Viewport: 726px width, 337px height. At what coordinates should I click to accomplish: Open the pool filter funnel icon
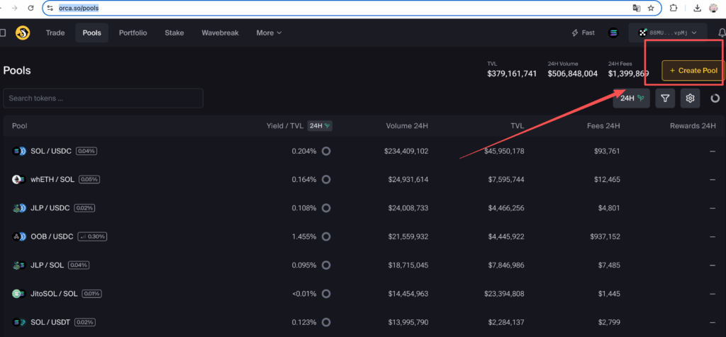coord(664,98)
